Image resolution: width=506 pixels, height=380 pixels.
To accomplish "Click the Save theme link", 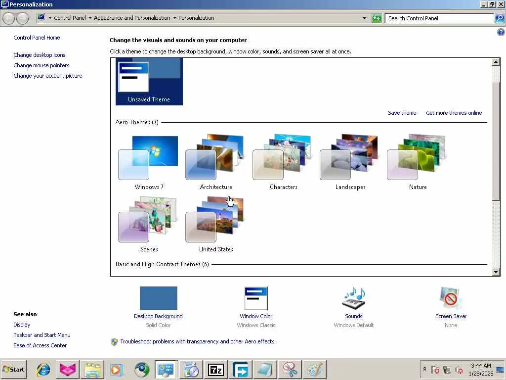I will 402,113.
